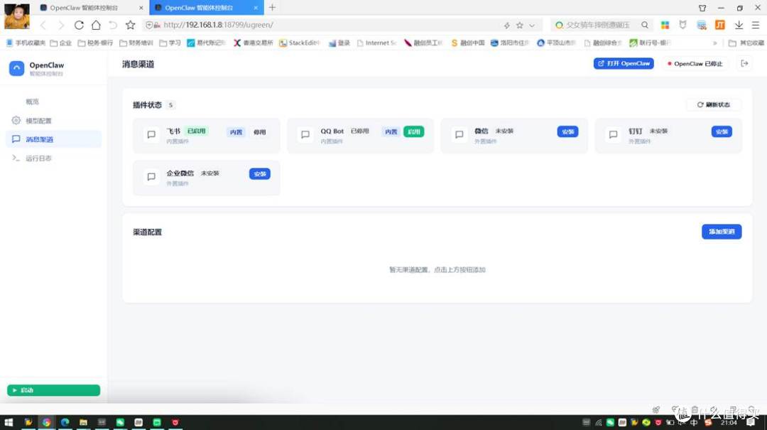Install the 钉钉 plugin

pos(722,131)
